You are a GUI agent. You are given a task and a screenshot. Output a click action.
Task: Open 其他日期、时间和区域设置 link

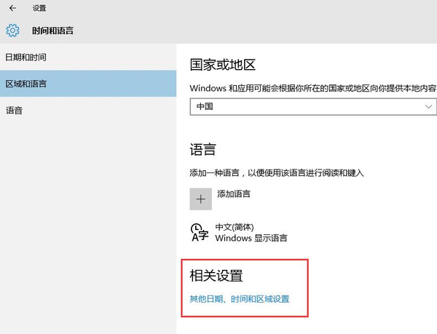point(240,299)
